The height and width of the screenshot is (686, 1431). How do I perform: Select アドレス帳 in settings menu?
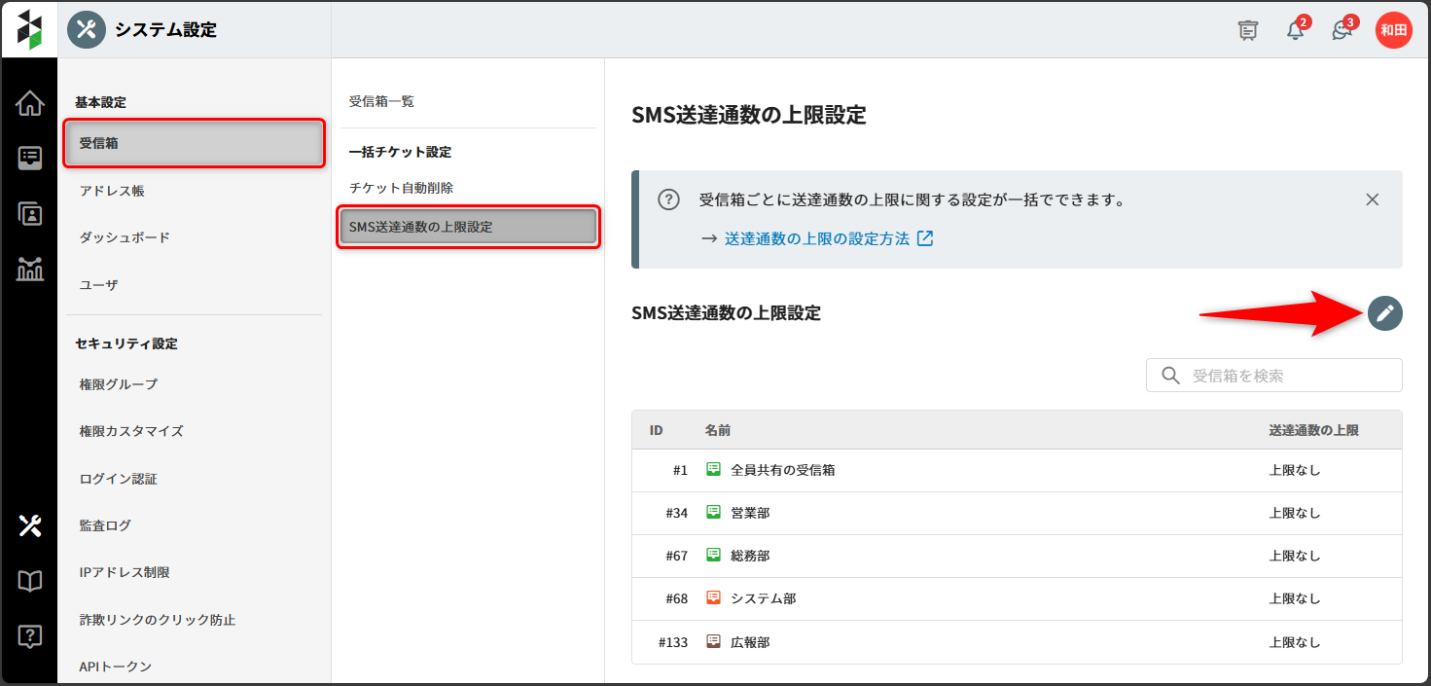pos(112,191)
